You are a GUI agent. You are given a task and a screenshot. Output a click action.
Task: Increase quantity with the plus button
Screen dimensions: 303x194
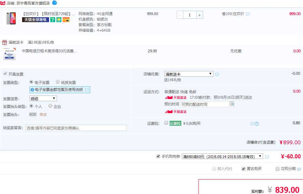(x=199, y=15)
